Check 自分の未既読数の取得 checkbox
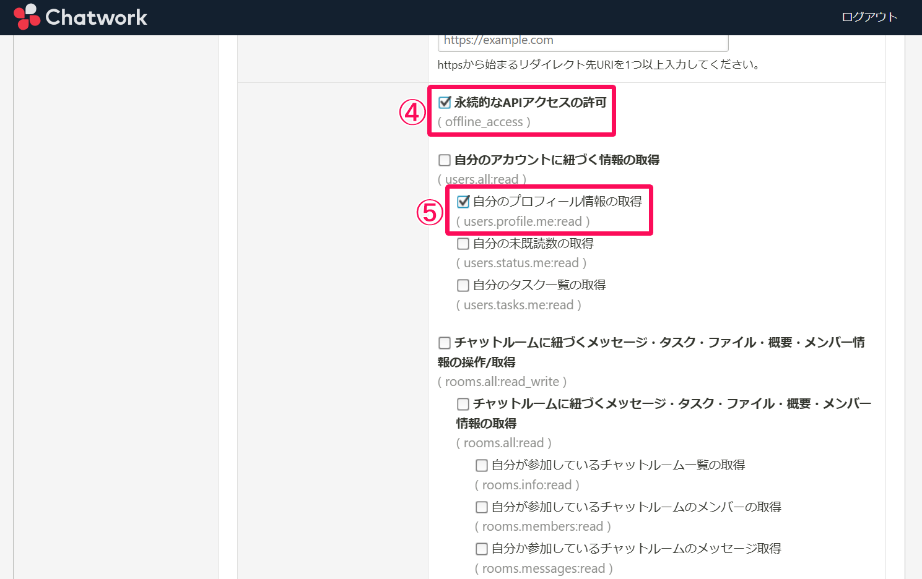 [x=463, y=244]
